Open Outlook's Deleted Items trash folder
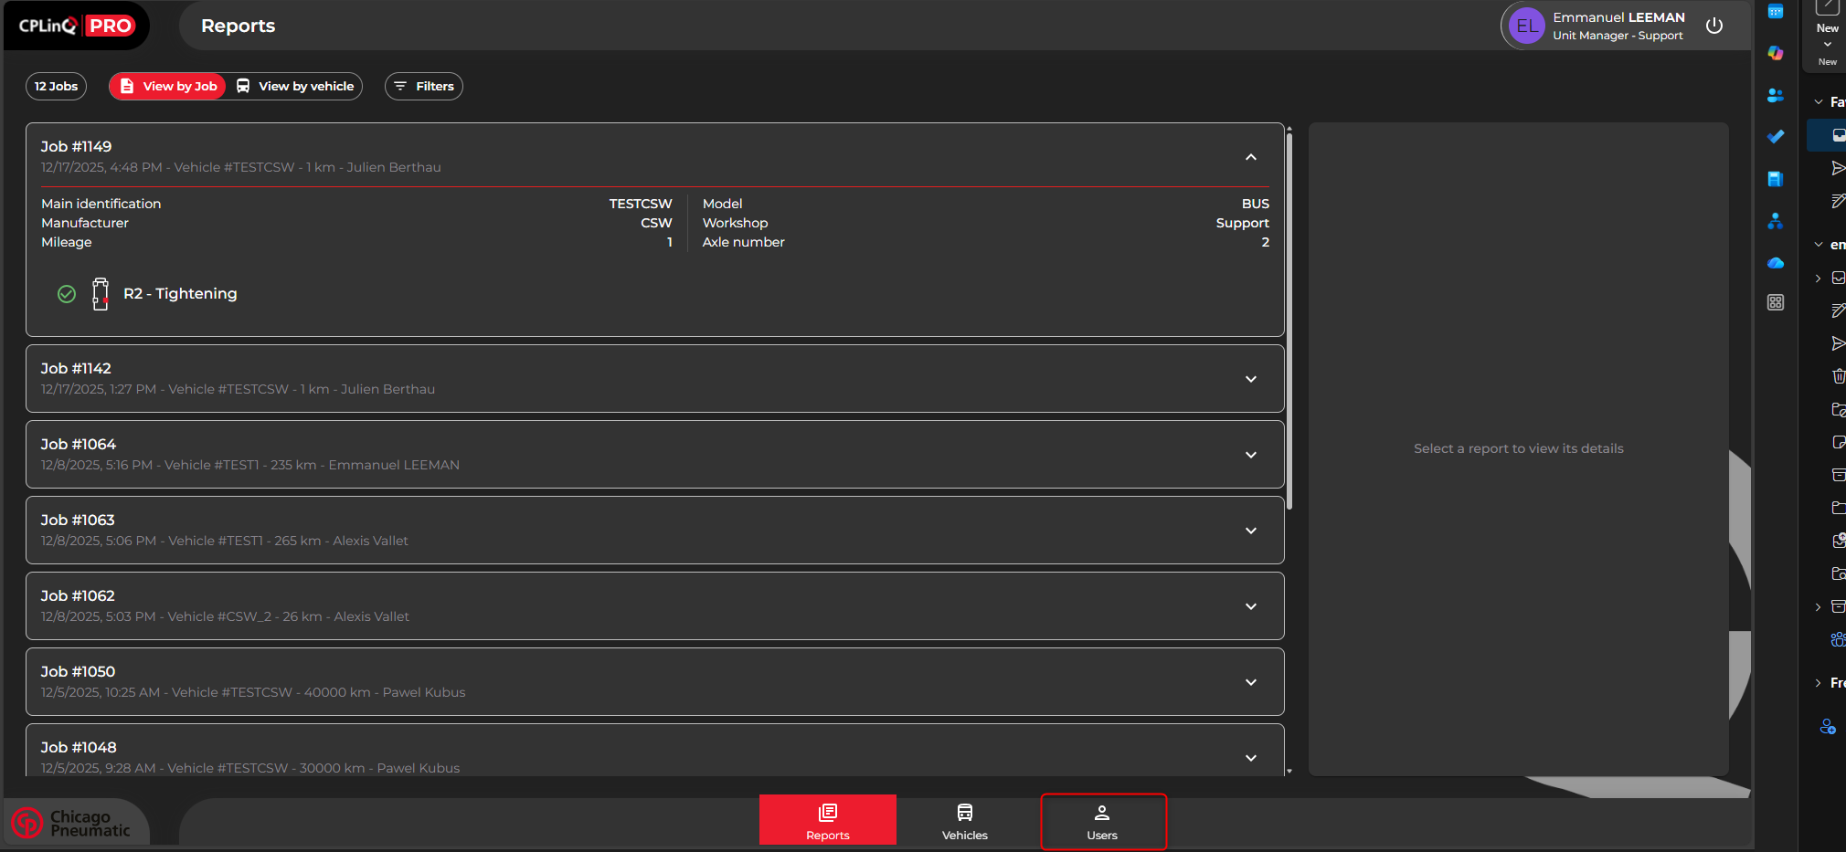 [x=1839, y=375]
